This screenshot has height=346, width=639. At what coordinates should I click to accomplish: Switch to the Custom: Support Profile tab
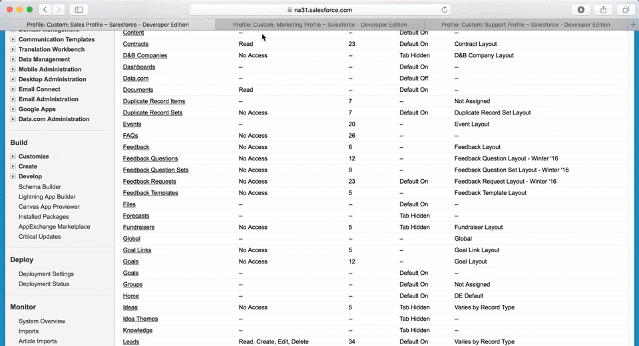pos(526,25)
